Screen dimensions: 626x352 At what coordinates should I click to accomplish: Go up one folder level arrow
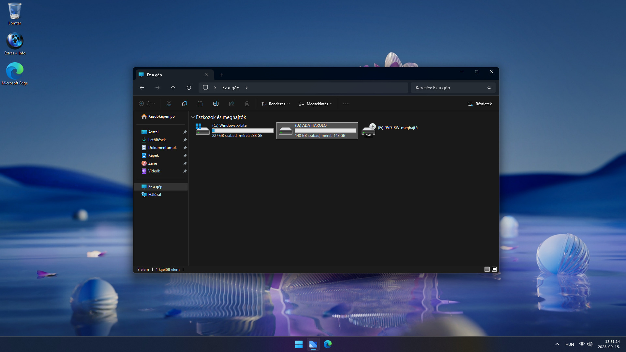[x=173, y=88]
